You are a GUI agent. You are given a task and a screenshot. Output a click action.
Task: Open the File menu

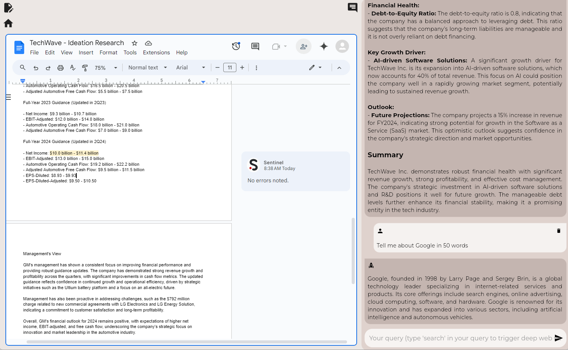tap(34, 52)
